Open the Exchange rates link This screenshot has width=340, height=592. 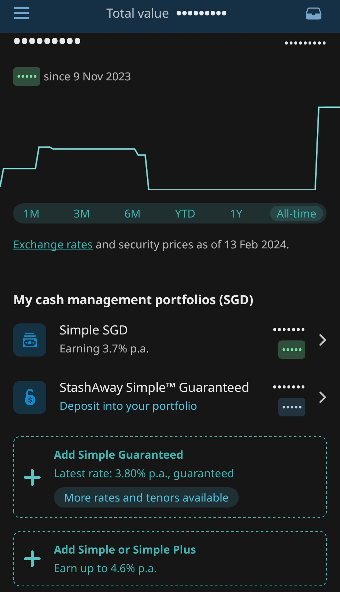pyautogui.click(x=53, y=245)
